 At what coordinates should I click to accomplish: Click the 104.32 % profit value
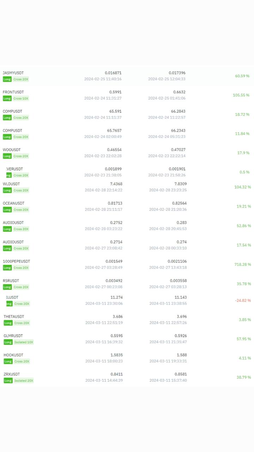pyautogui.click(x=242, y=187)
